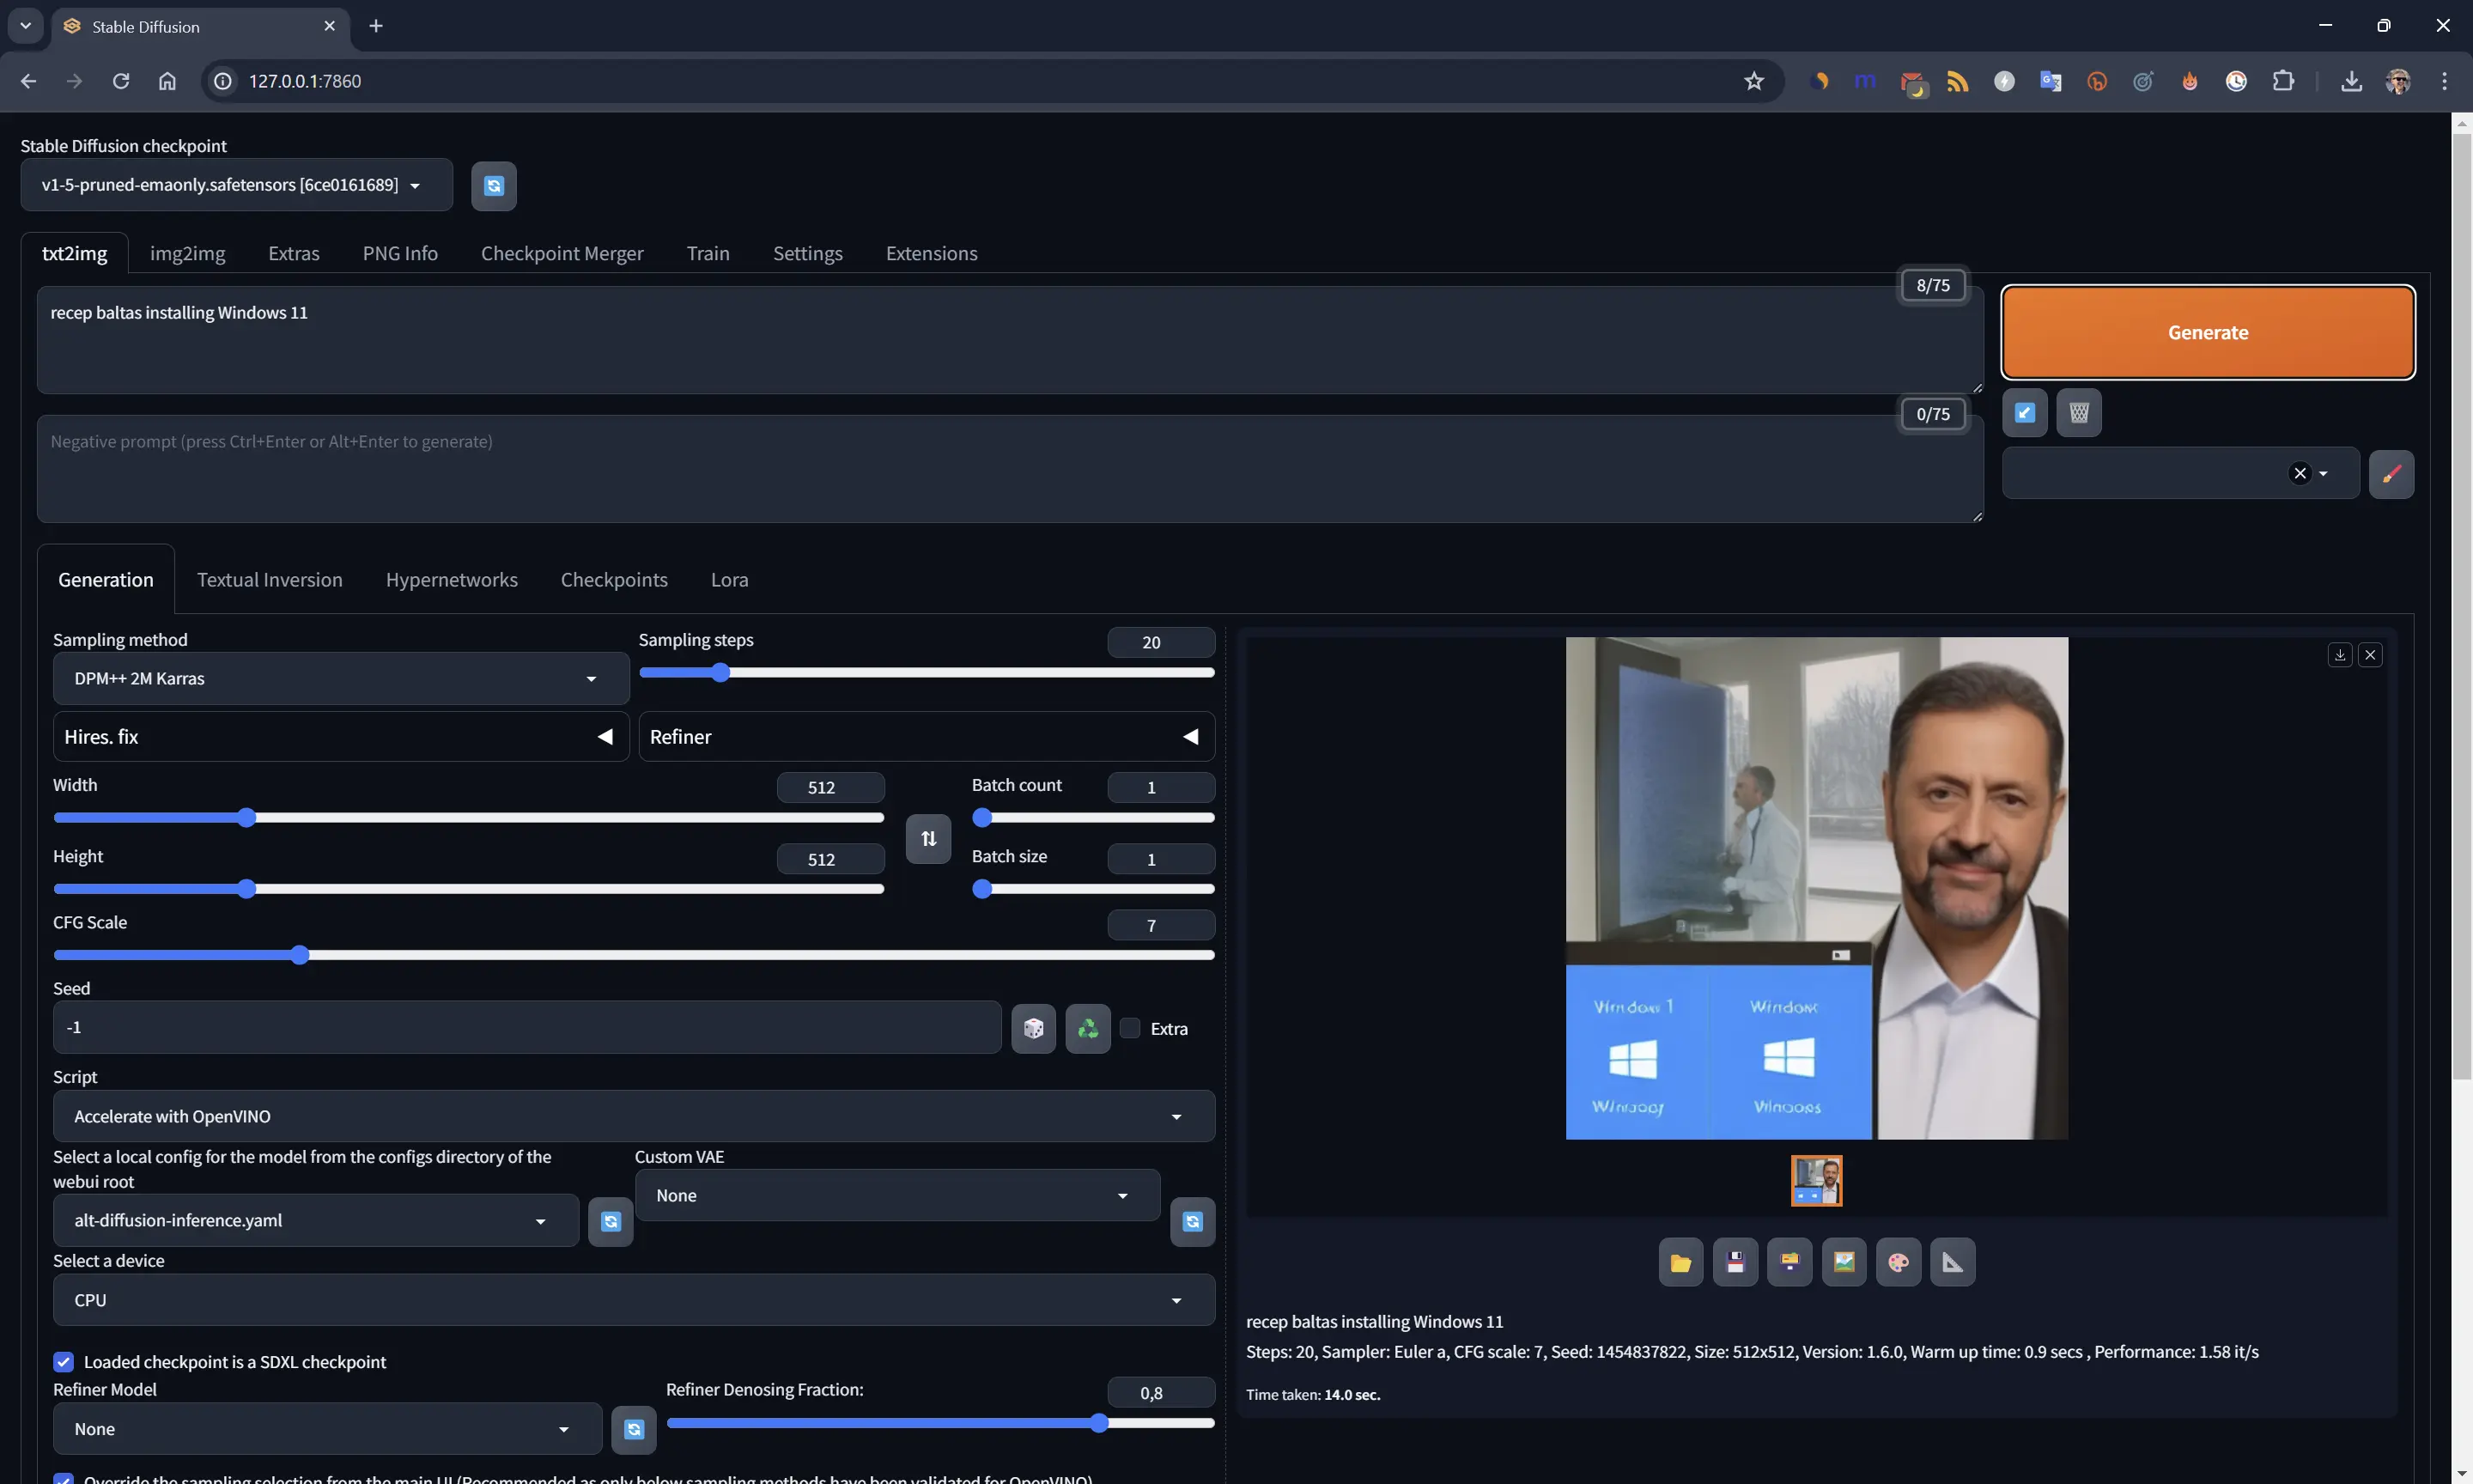Go to the browser home page

167,81
